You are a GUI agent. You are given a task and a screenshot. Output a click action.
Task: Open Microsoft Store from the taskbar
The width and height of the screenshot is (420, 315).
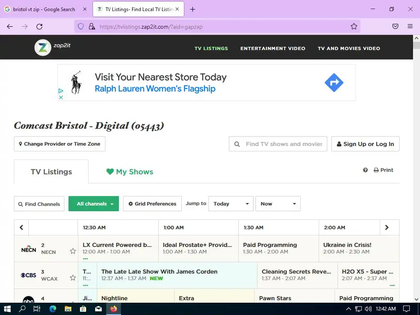83,309
